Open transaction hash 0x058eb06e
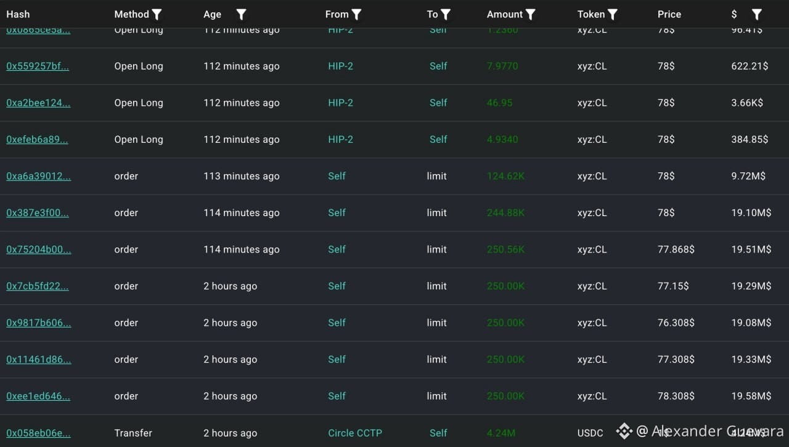 38,433
